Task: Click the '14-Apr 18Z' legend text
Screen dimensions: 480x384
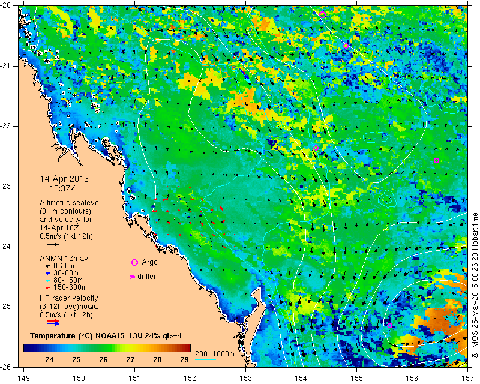Action: point(59,228)
